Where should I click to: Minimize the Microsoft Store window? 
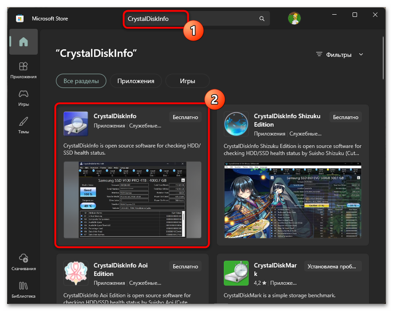pos(334,15)
